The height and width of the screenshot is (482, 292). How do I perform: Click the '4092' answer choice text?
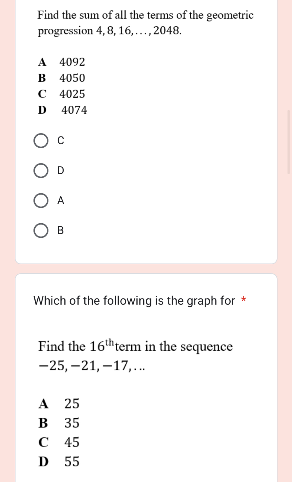pos(72,62)
